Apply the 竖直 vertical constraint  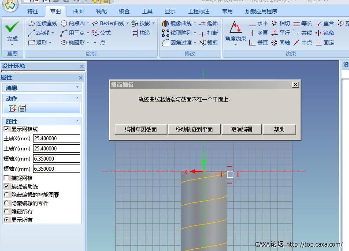coord(258,33)
